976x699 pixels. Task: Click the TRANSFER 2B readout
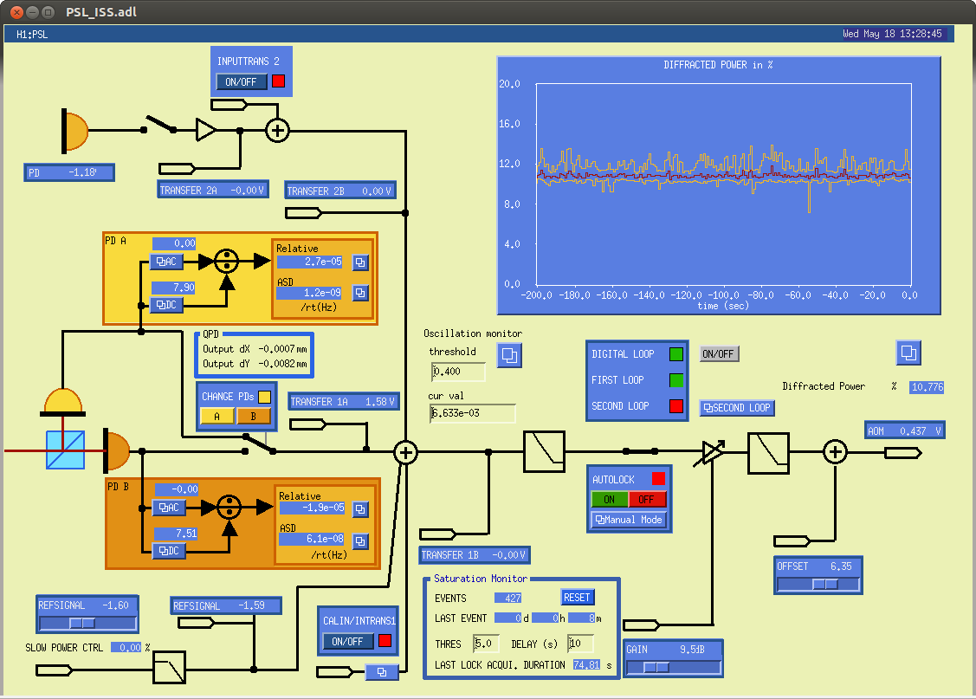tap(339, 191)
